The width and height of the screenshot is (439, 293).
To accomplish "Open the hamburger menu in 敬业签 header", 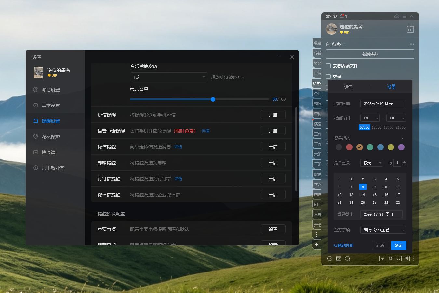I will [x=404, y=16].
